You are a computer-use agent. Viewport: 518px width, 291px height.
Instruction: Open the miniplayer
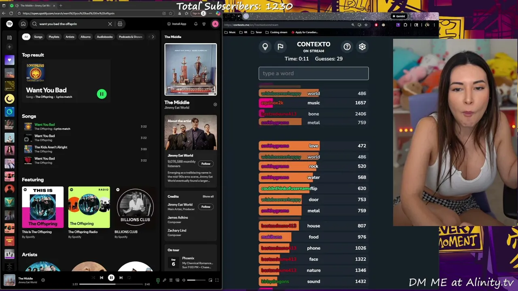point(210,280)
